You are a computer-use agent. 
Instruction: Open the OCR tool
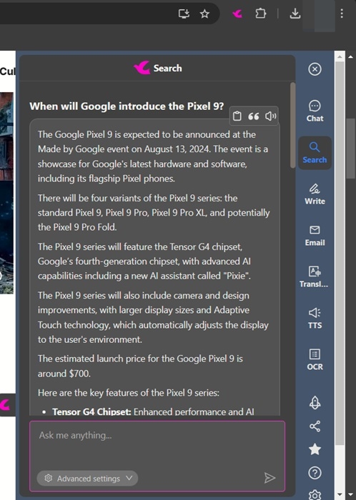click(x=315, y=359)
